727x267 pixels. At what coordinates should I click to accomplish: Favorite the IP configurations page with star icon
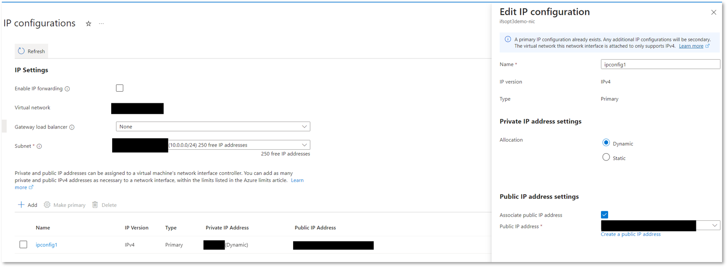pos(89,24)
